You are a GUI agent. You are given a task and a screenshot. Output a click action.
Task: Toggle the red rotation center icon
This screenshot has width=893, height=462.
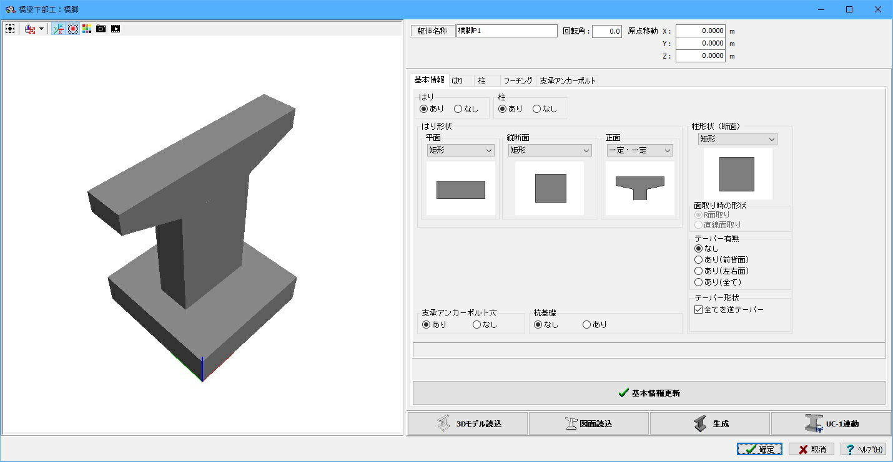pyautogui.click(x=73, y=29)
